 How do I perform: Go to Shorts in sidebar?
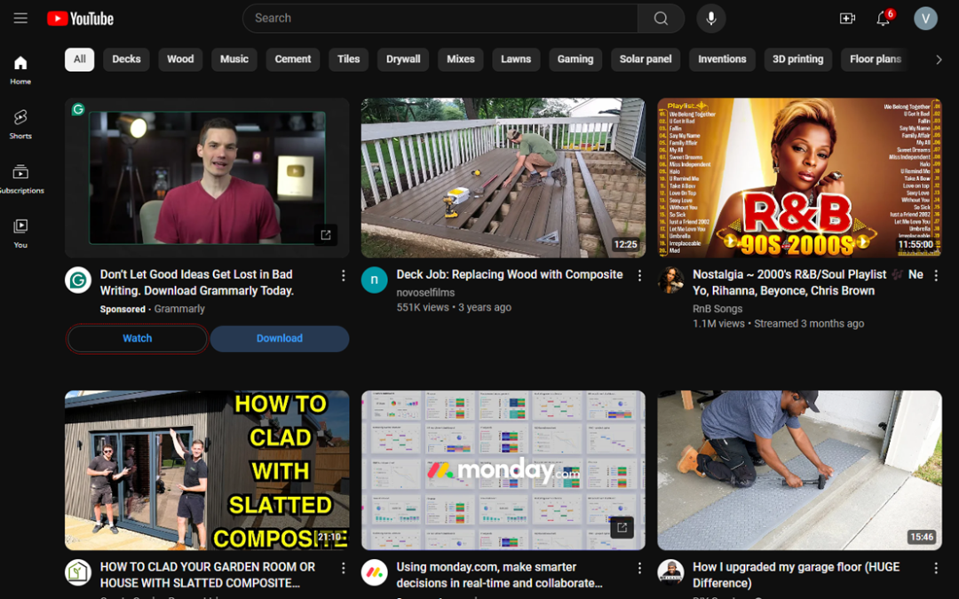point(20,123)
